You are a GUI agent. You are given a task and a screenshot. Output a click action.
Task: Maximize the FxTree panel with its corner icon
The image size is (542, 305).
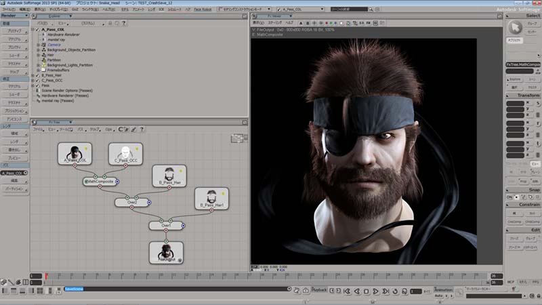(x=245, y=123)
